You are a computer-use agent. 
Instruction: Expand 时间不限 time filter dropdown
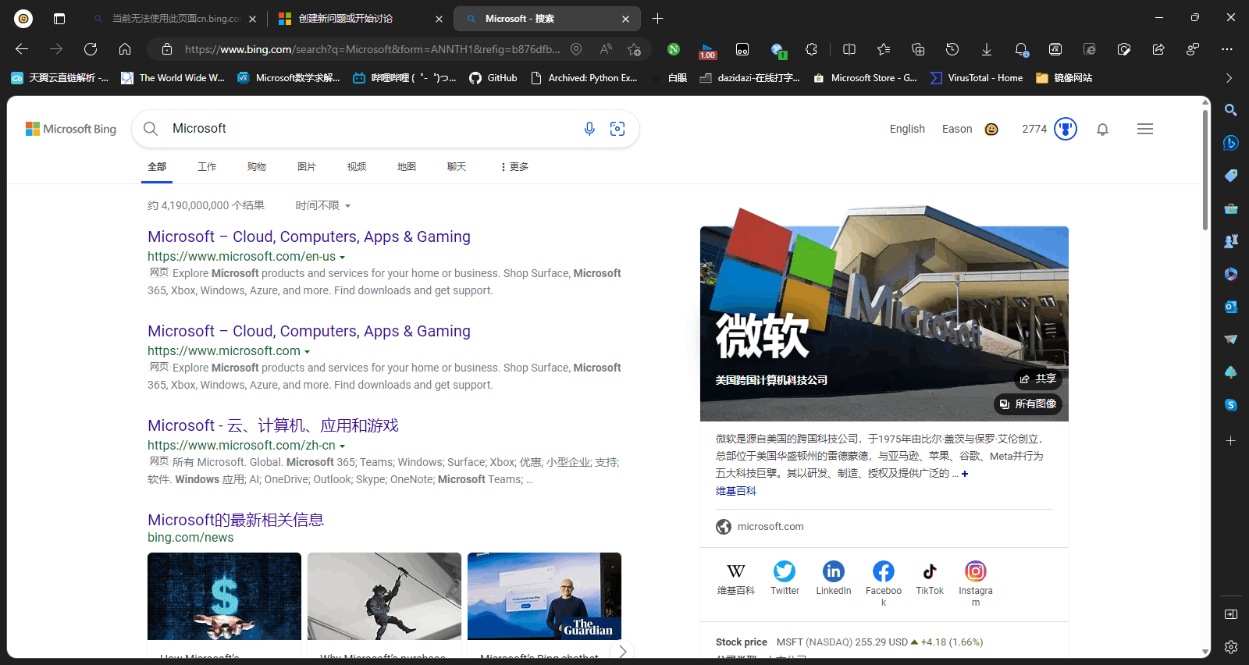[322, 205]
